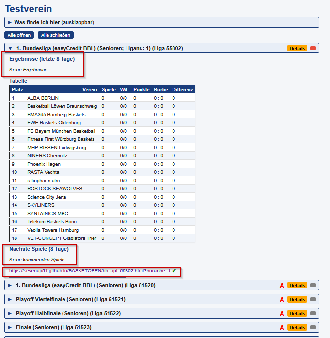
Task: Select 'FC Bayern München Basketball' team cell
Action: [x=62, y=131]
